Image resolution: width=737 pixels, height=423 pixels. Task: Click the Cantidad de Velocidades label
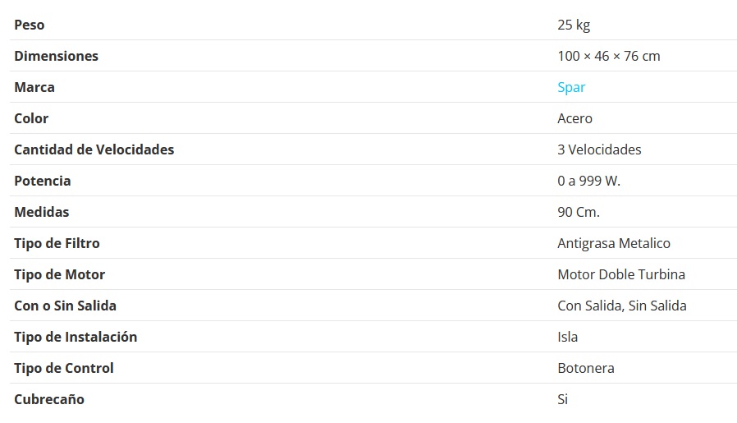(x=94, y=149)
